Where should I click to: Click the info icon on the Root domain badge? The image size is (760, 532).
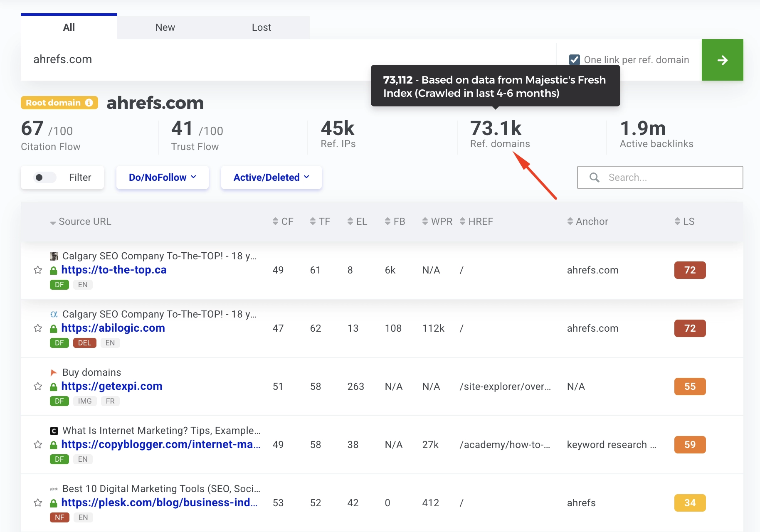[89, 103]
